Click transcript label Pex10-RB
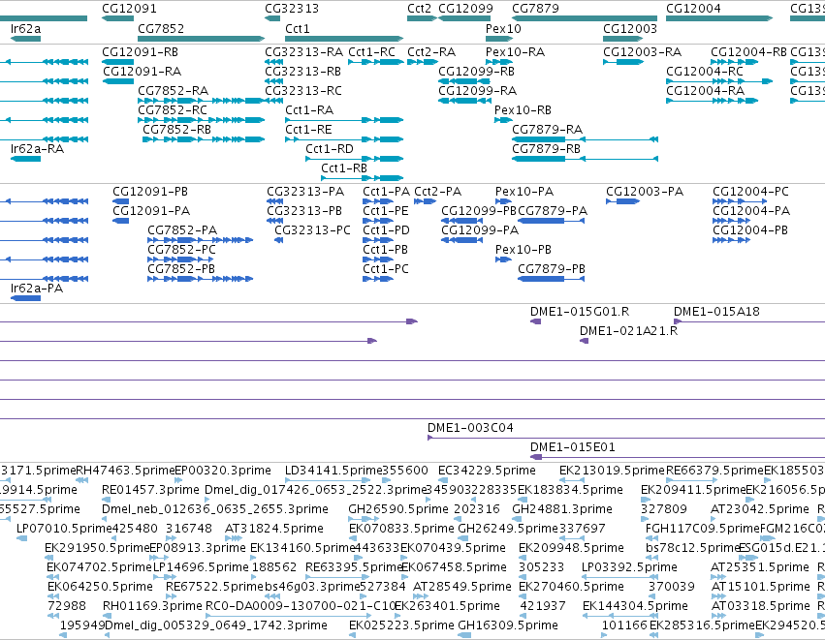Screen dimensions: 825x640 [523, 110]
